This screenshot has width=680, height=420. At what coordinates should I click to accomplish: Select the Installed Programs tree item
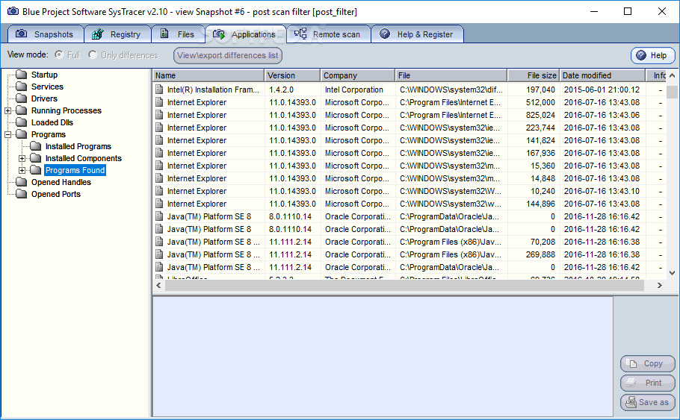click(78, 146)
